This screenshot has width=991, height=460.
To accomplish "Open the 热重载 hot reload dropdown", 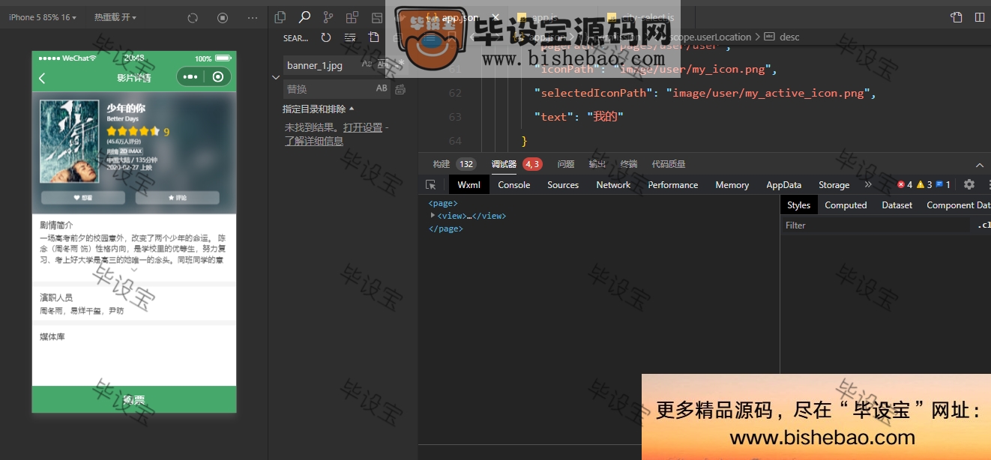I will [x=115, y=17].
